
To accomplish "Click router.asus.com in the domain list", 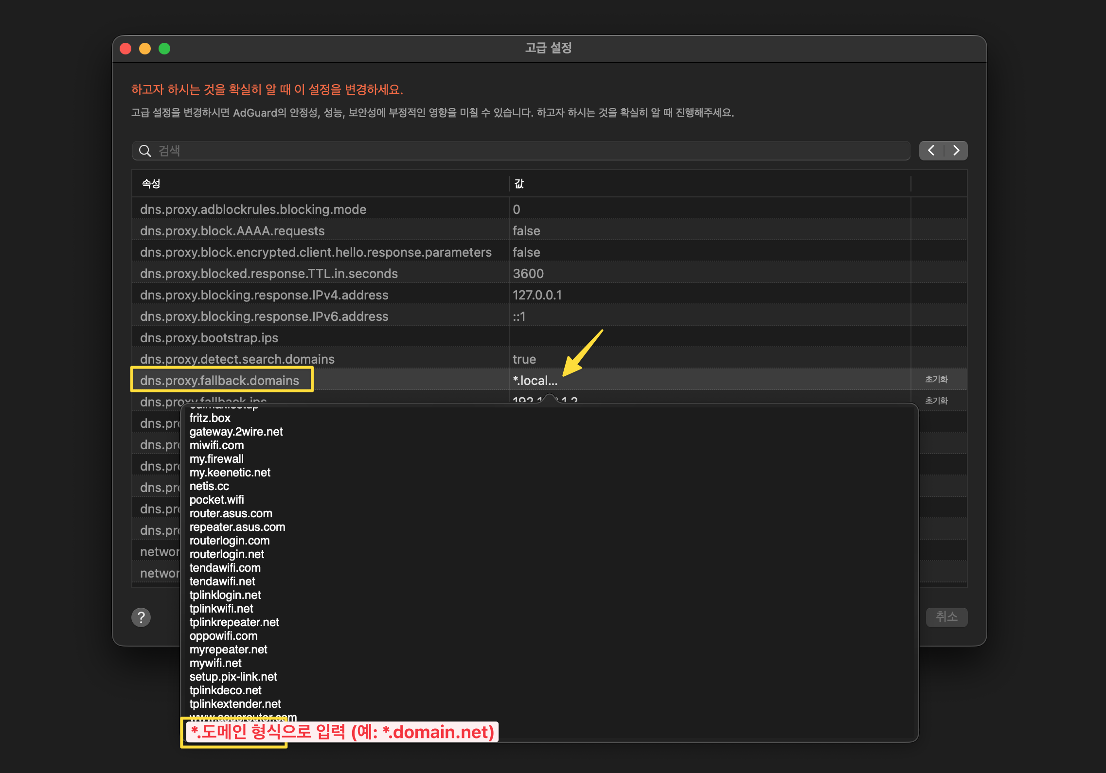I will 231,513.
